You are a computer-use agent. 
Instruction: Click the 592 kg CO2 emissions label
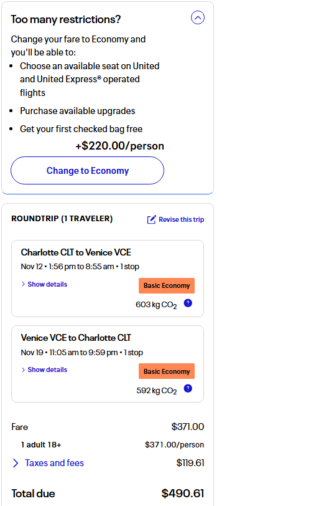(157, 391)
